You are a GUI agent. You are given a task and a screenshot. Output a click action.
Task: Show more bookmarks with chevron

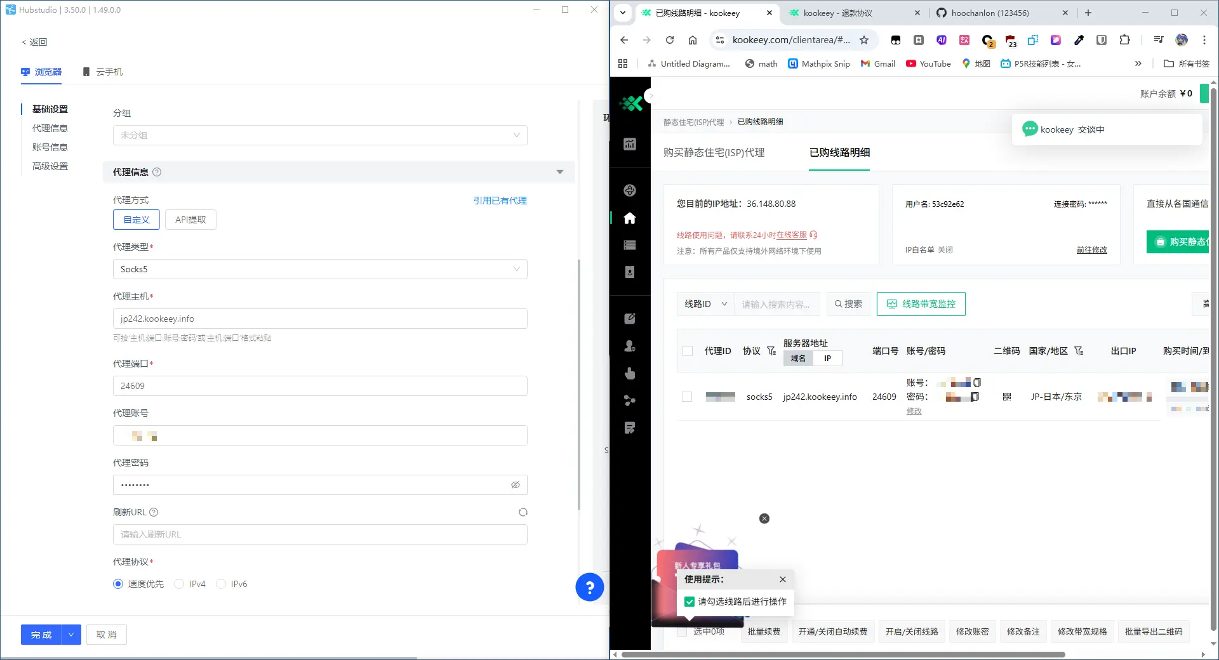(x=1138, y=63)
